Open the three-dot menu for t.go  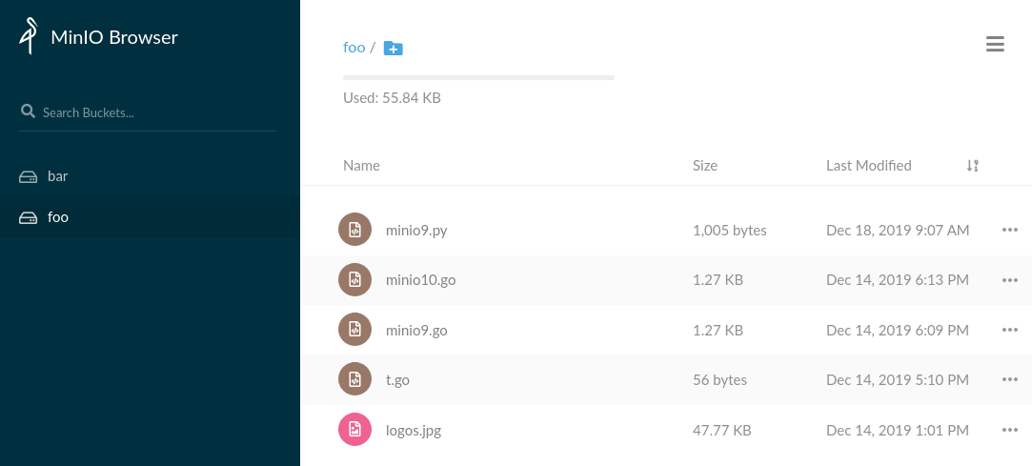[1010, 379]
